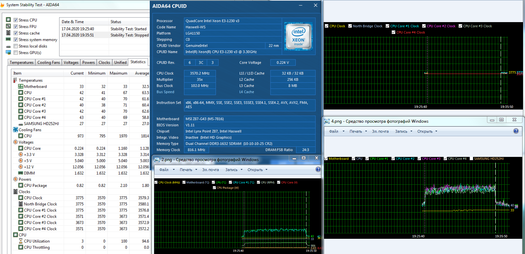Uncheck the Stress system memory checkbox

(x=16, y=40)
